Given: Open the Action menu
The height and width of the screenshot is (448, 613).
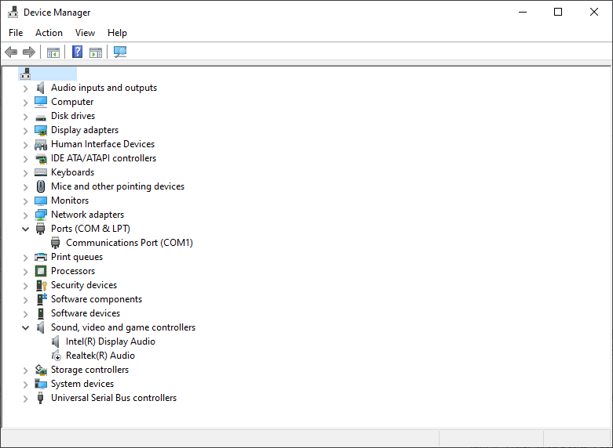Looking at the screenshot, I should click(49, 33).
